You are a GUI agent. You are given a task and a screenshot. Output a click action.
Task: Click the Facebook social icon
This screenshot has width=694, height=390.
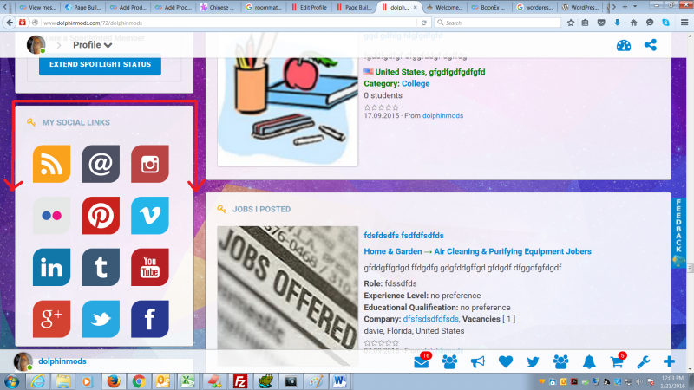150,318
